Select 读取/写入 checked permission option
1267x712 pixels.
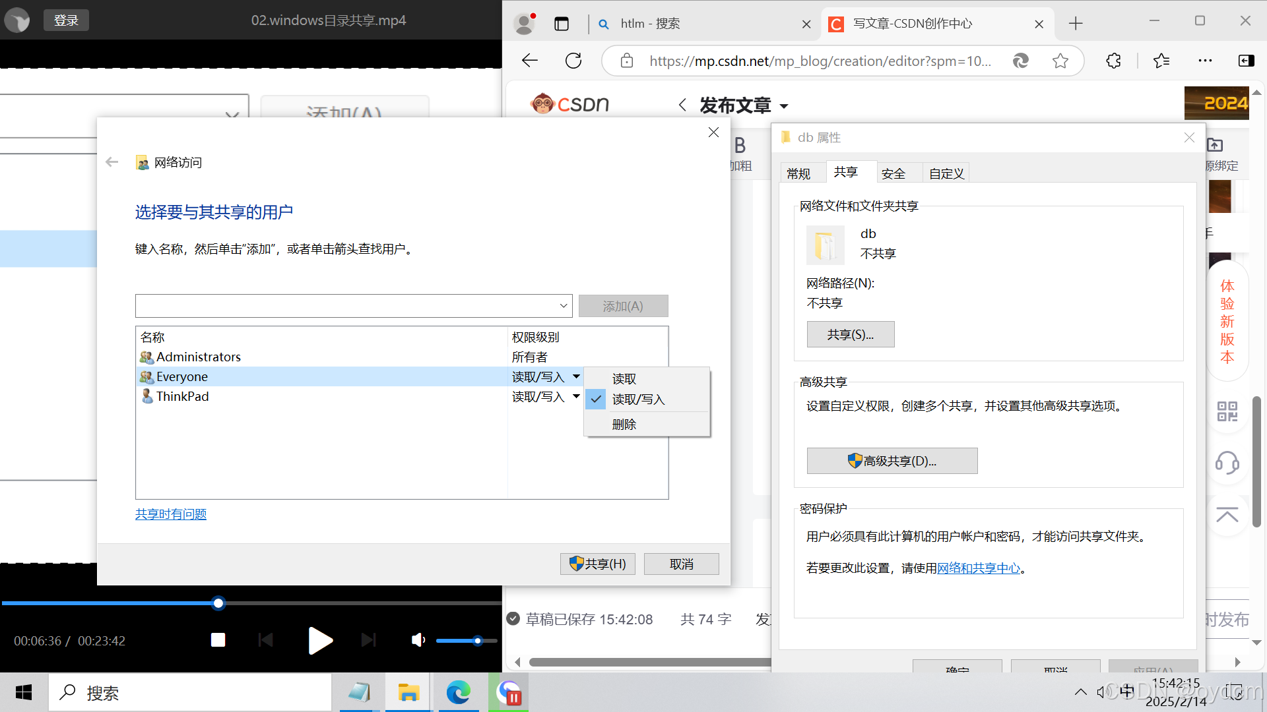[637, 400]
